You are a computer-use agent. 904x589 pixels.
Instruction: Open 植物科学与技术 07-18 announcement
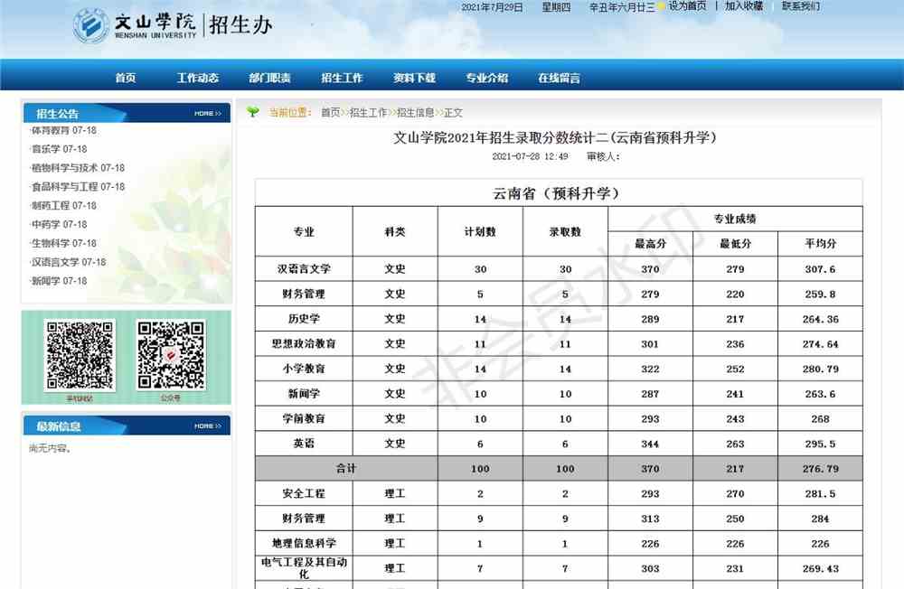coord(77,168)
